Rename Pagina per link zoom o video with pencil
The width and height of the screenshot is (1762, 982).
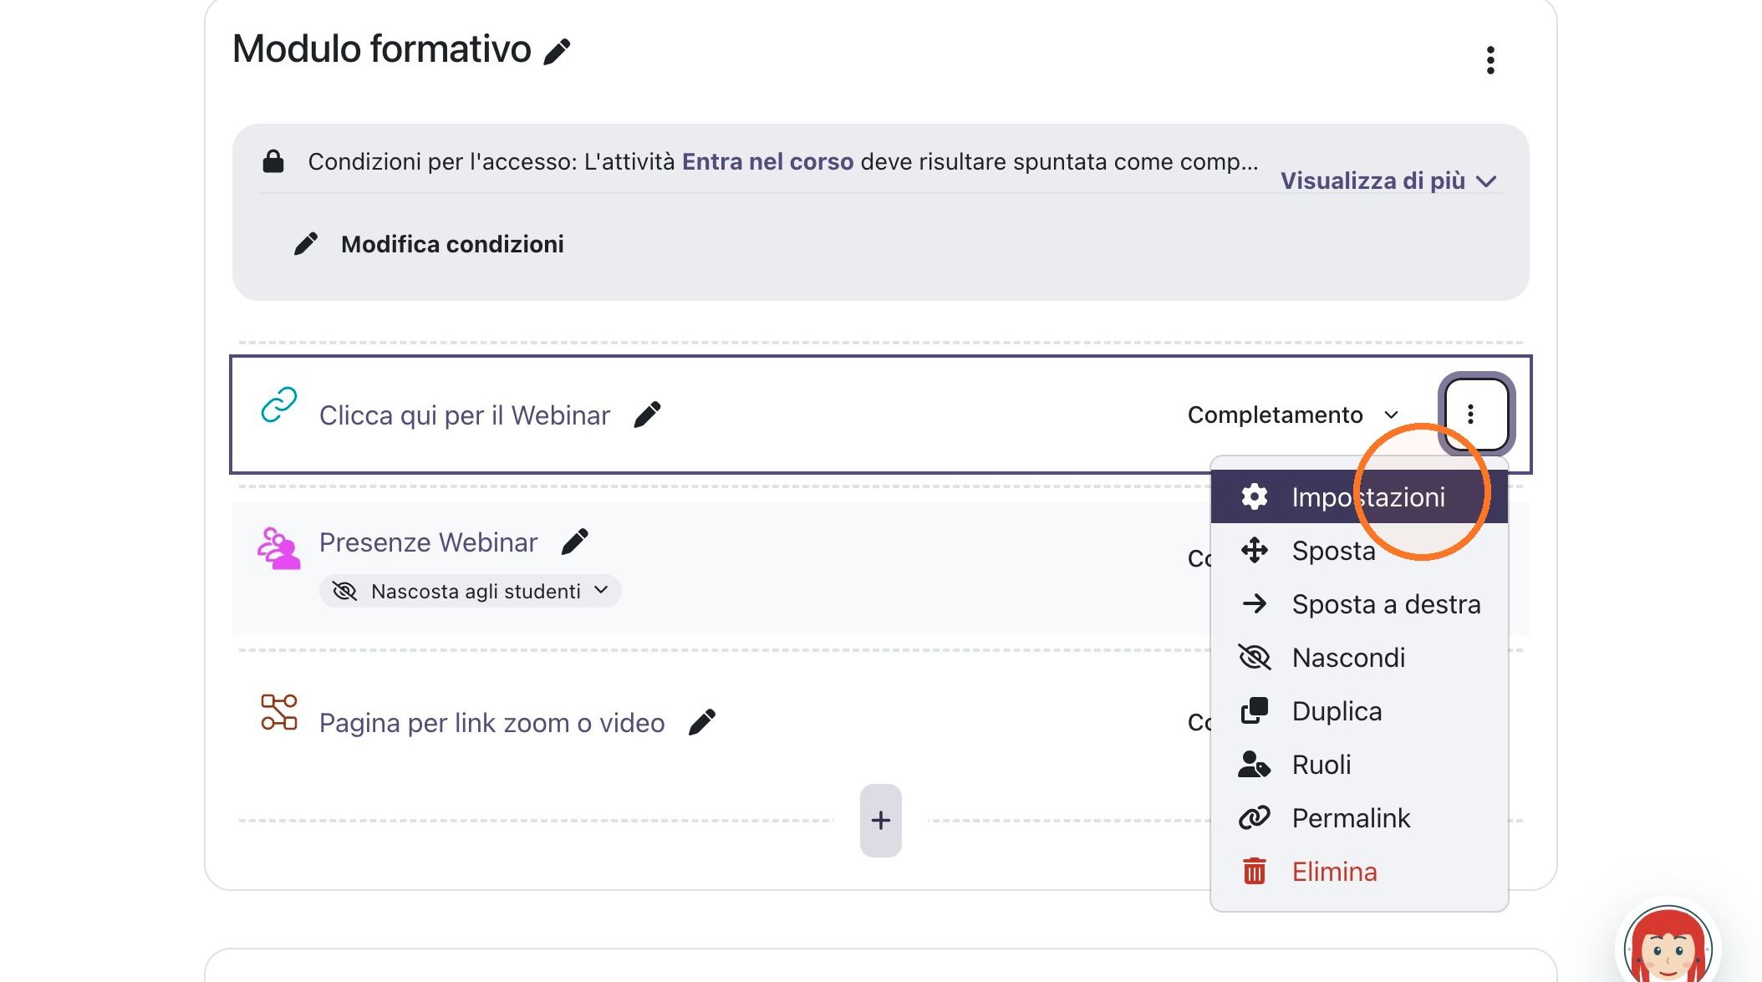click(x=701, y=722)
